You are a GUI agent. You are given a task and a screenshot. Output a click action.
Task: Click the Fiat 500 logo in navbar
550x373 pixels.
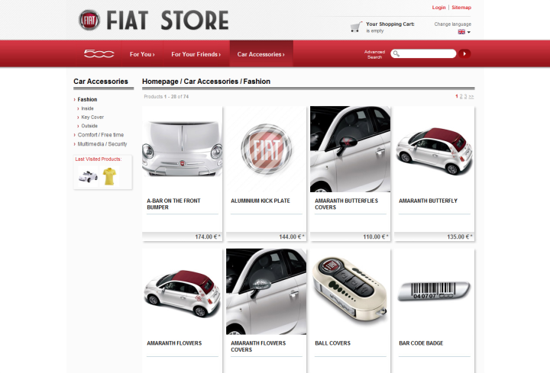point(99,54)
